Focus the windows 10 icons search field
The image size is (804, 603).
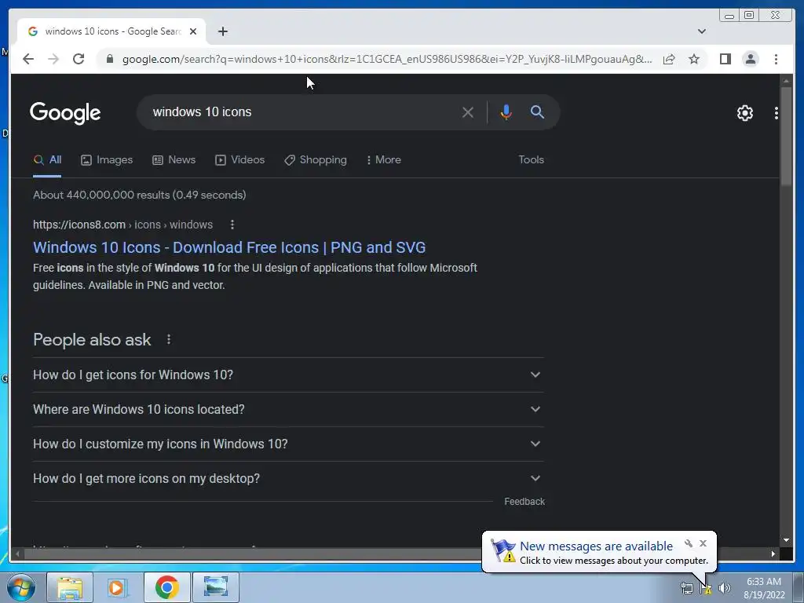[x=302, y=111]
